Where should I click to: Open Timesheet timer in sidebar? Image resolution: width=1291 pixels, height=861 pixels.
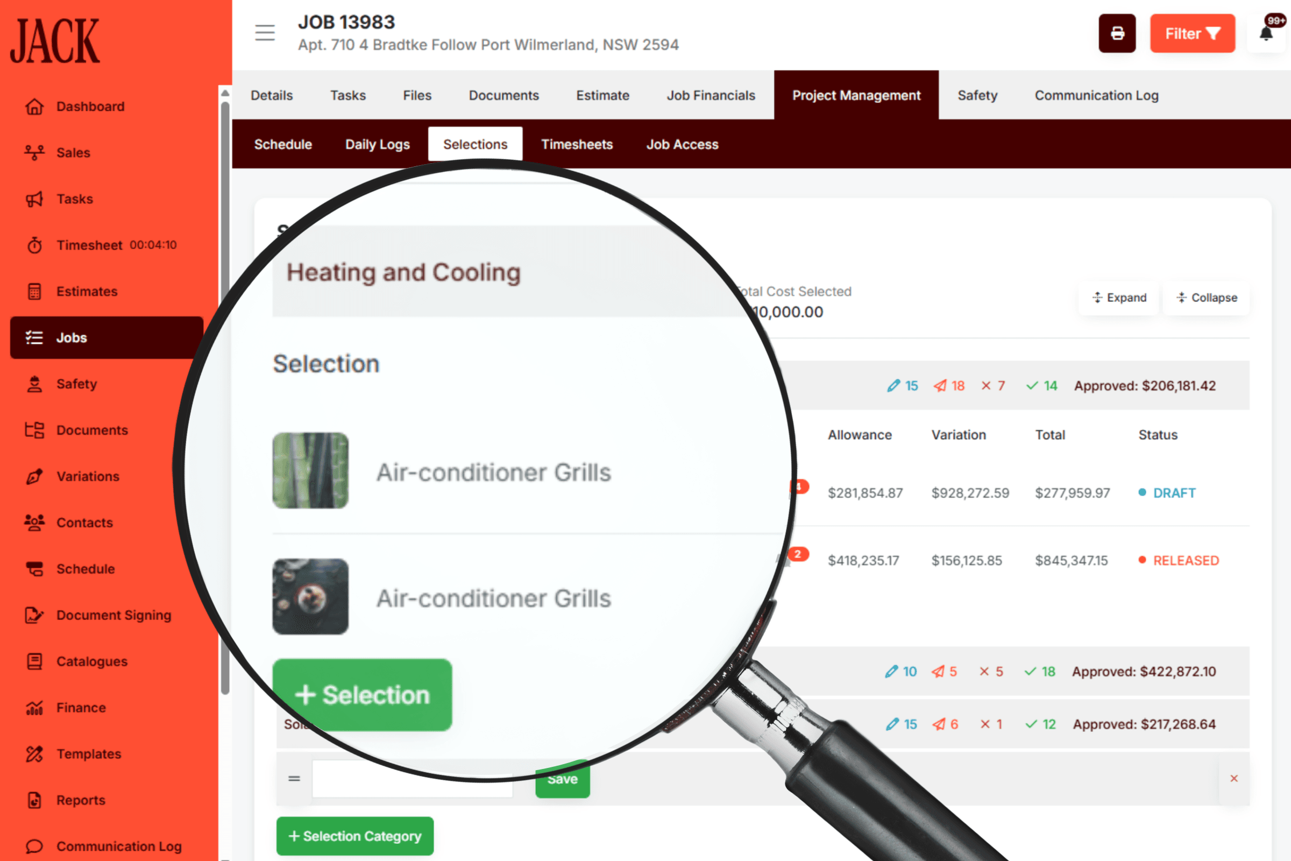tap(89, 245)
